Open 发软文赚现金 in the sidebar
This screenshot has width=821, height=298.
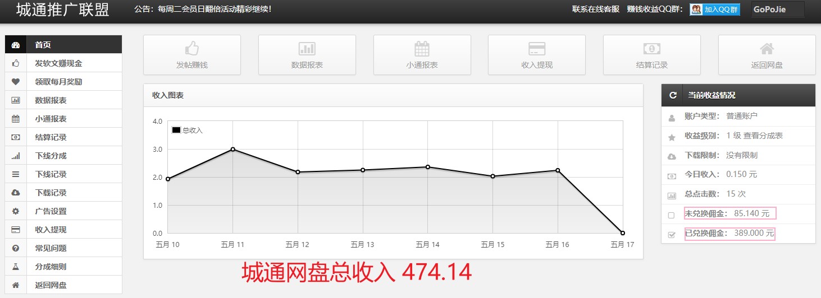point(63,63)
